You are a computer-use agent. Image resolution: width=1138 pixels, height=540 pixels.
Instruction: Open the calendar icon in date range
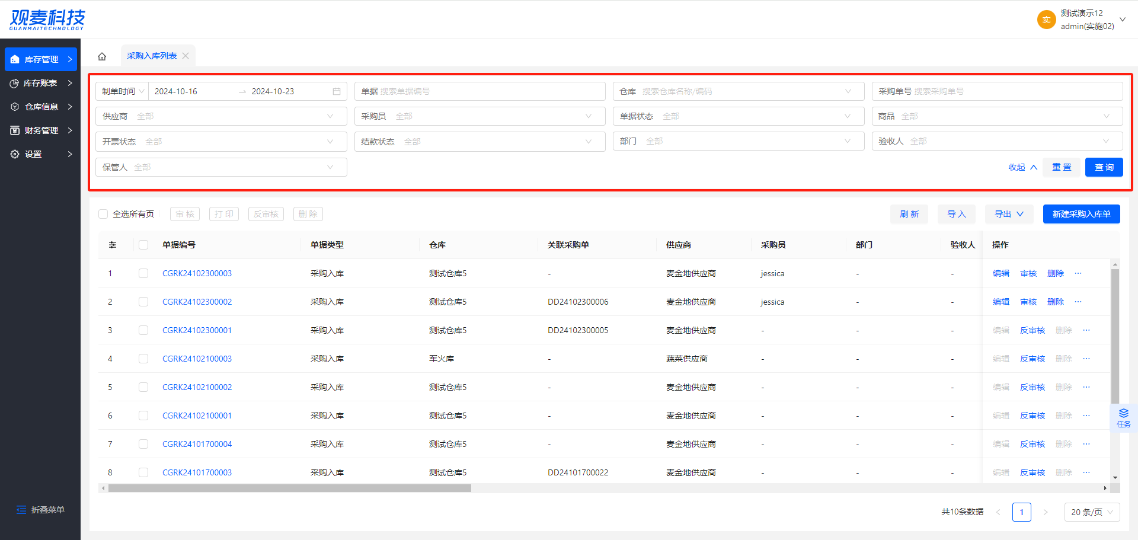[337, 91]
